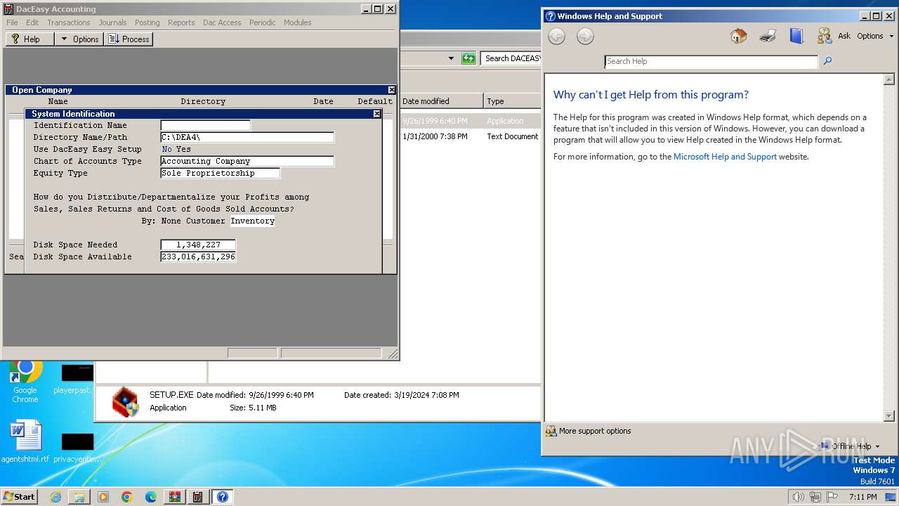The image size is (899, 506).
Task: Click the Process toolbar button
Action: (x=129, y=39)
